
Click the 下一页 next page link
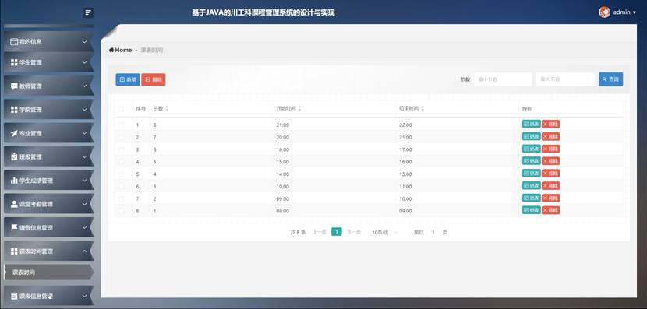pyautogui.click(x=354, y=233)
